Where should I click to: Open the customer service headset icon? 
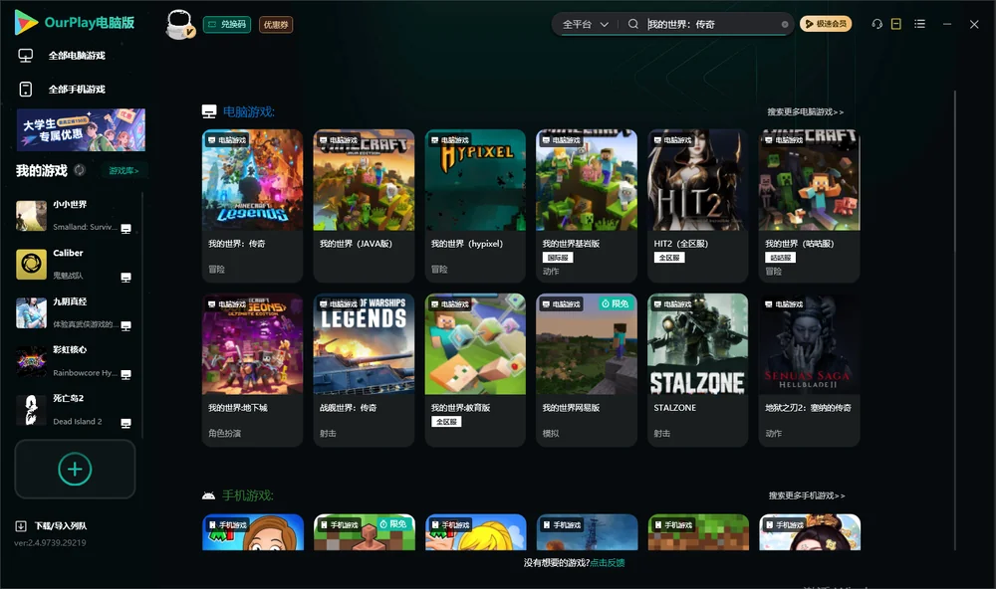[x=877, y=24]
